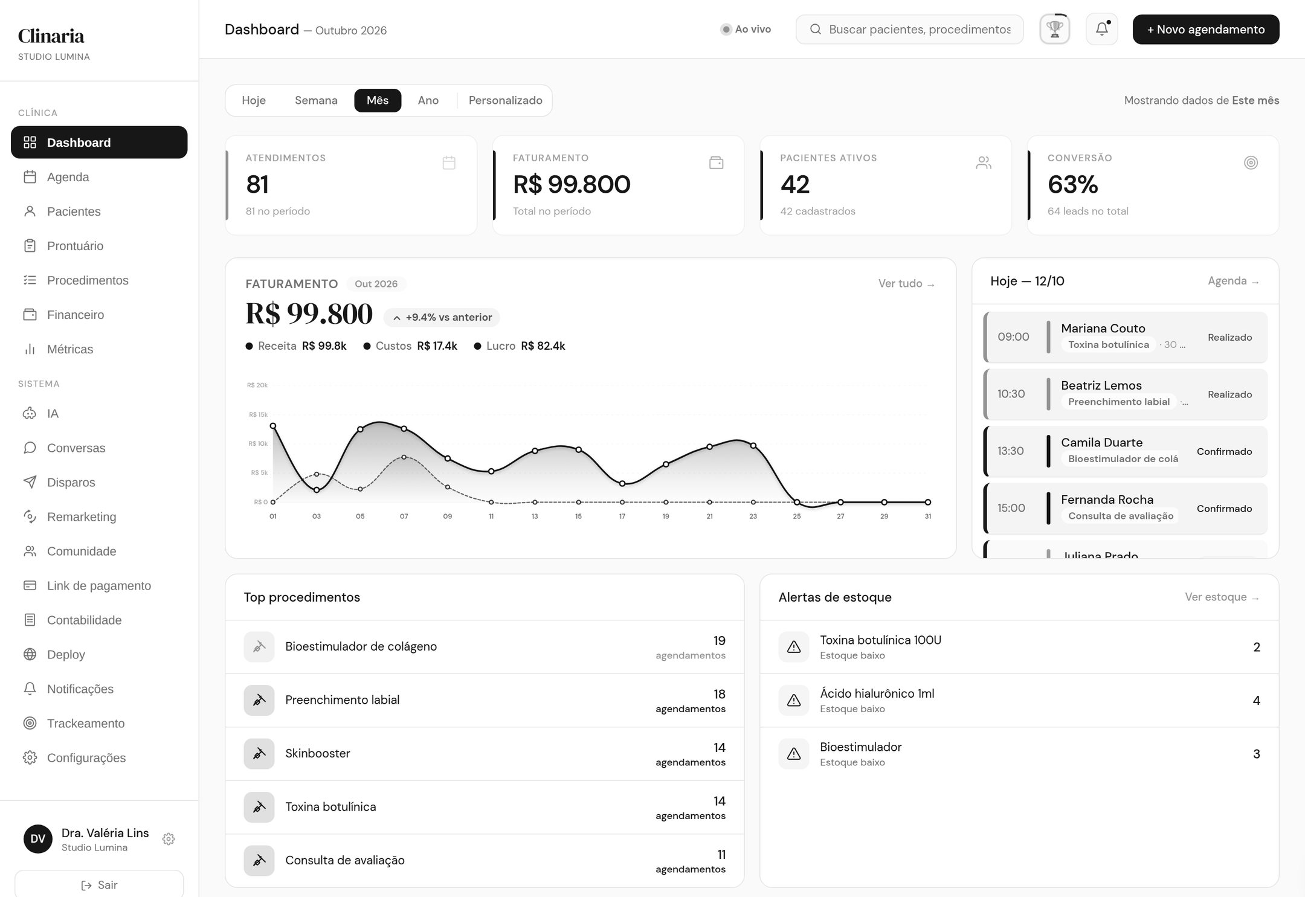Click the Out 2026 chart badge
This screenshot has width=1305, height=897.
[376, 284]
